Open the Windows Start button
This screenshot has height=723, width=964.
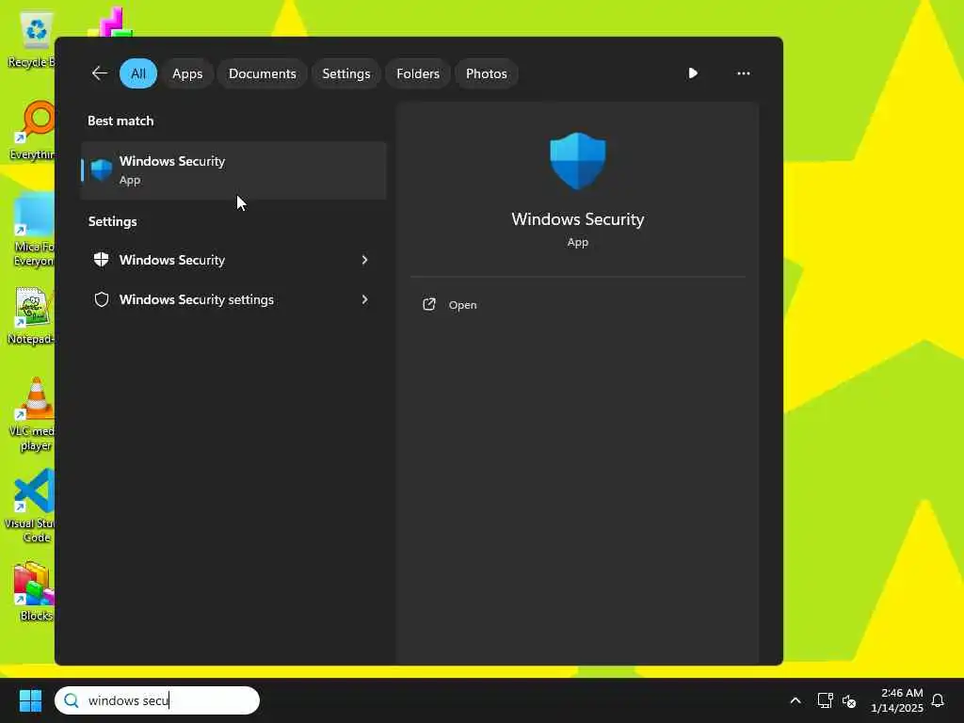(x=30, y=700)
